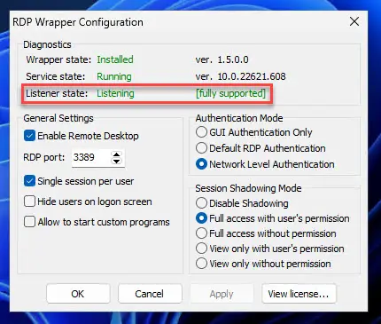Select View only without permission
Image resolution: width=381 pixels, height=324 pixels.
pyautogui.click(x=201, y=264)
